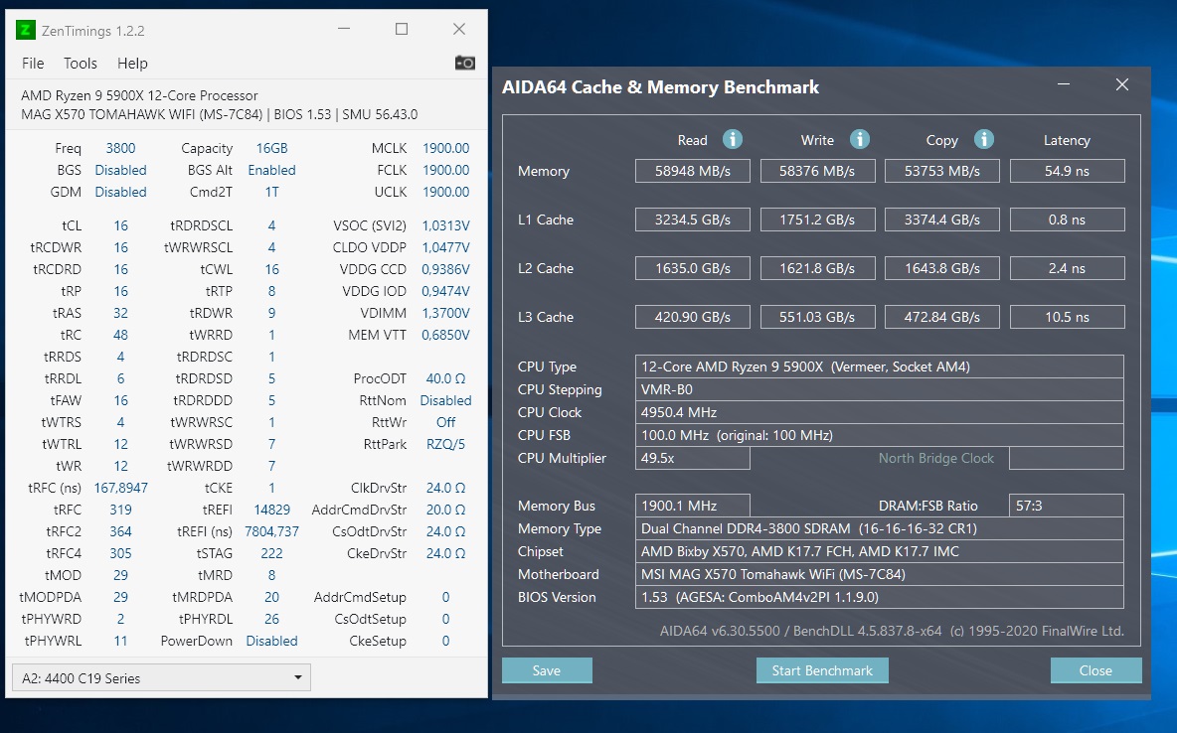Open the File menu in ZenTimings
1177x733 pixels.
coord(33,64)
